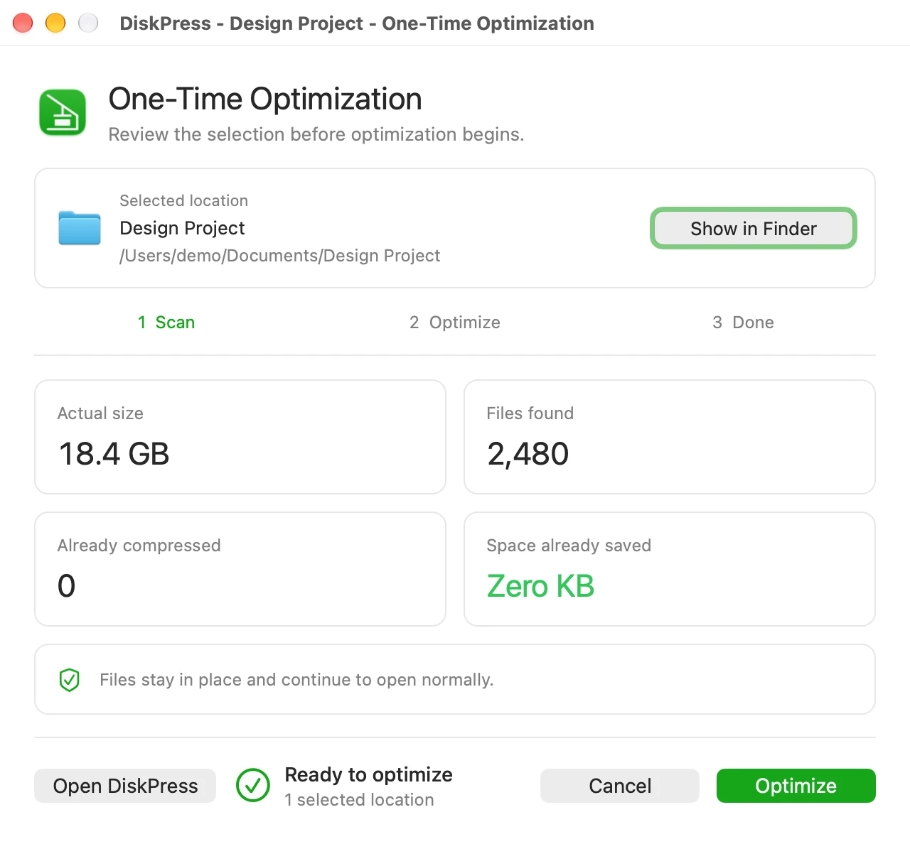Screen dimensions: 910x844
Task: Show the selected folder in Finder
Action: click(754, 228)
